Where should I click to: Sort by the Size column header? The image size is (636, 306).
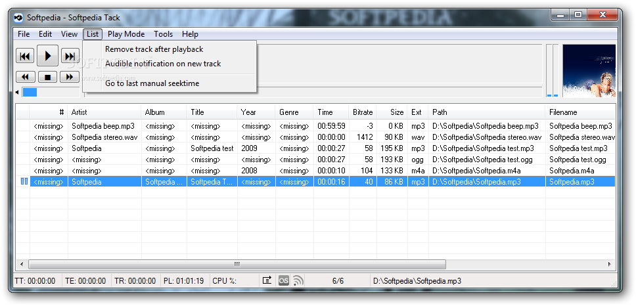[x=392, y=112]
